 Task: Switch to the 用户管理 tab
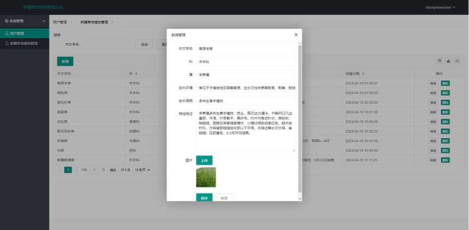point(59,22)
